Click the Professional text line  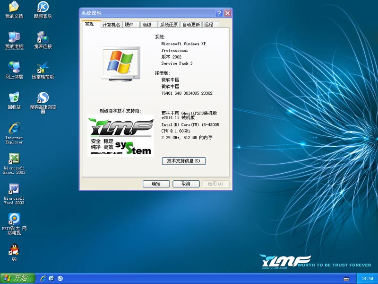[174, 50]
